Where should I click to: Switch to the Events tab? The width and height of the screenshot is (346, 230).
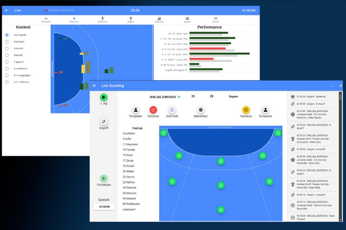tap(215, 20)
